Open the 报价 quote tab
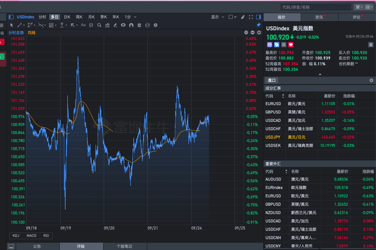 pos(282,17)
